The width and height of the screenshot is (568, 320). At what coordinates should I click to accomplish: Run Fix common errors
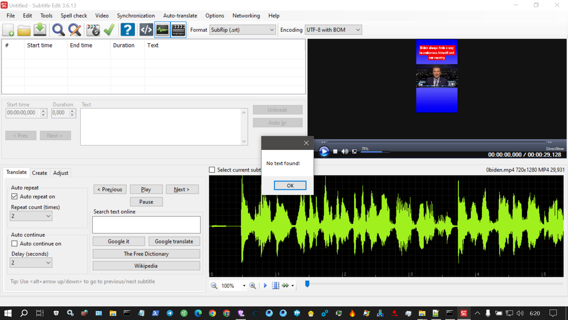point(93,30)
